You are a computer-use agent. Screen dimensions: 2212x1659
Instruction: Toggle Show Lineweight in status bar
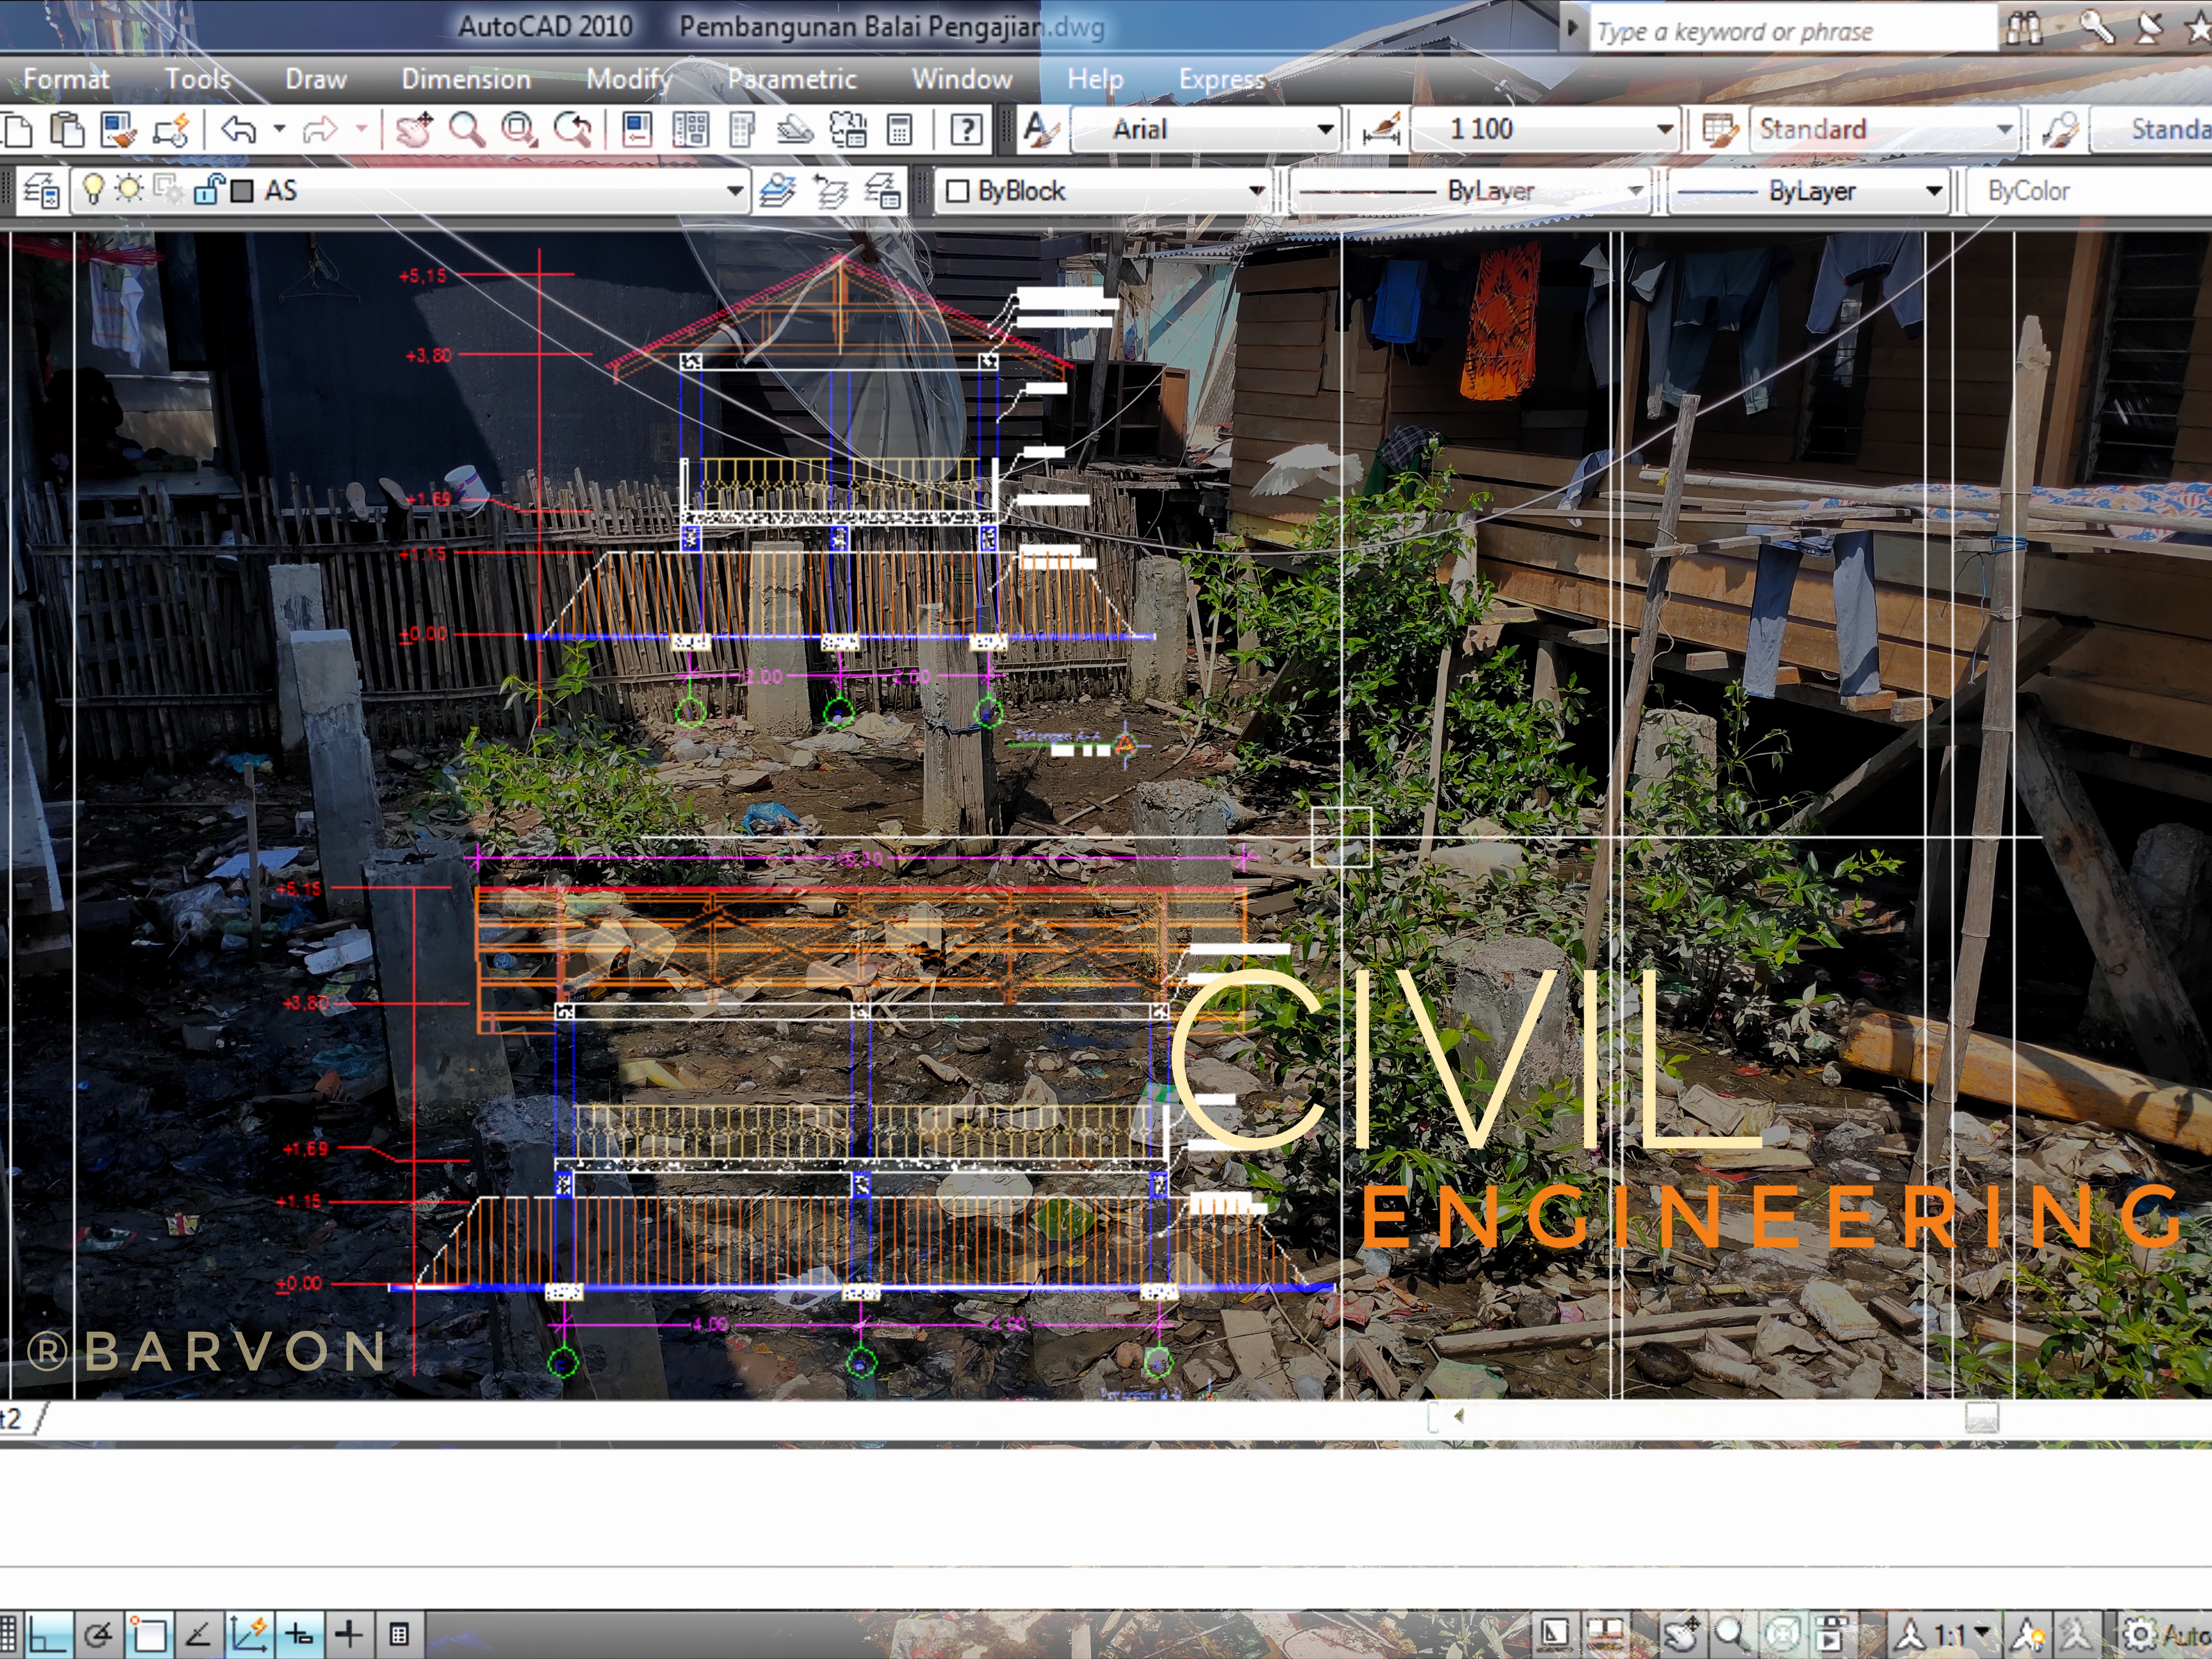click(x=349, y=1635)
